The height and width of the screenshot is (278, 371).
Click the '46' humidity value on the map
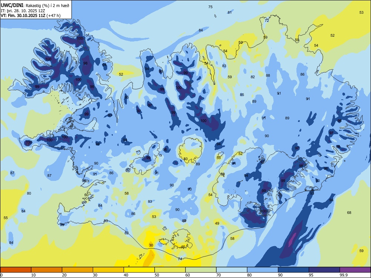(x=183, y=247)
